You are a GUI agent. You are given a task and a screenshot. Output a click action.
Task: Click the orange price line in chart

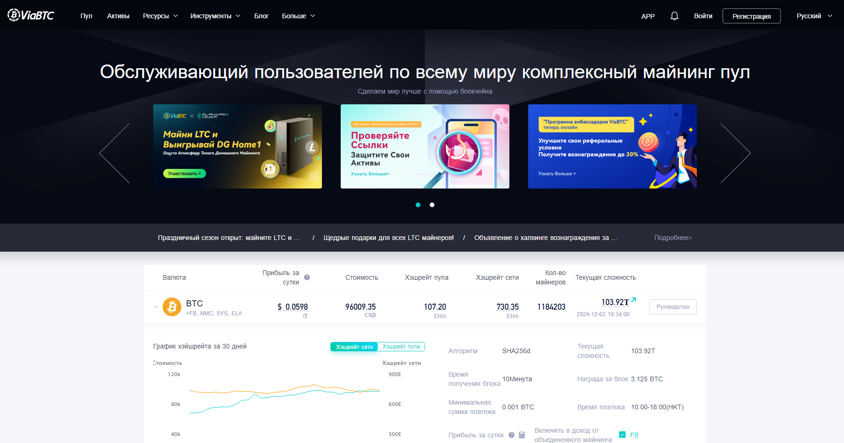pyautogui.click(x=284, y=389)
